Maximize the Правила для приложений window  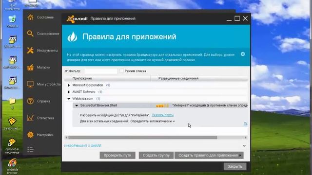(237, 18)
